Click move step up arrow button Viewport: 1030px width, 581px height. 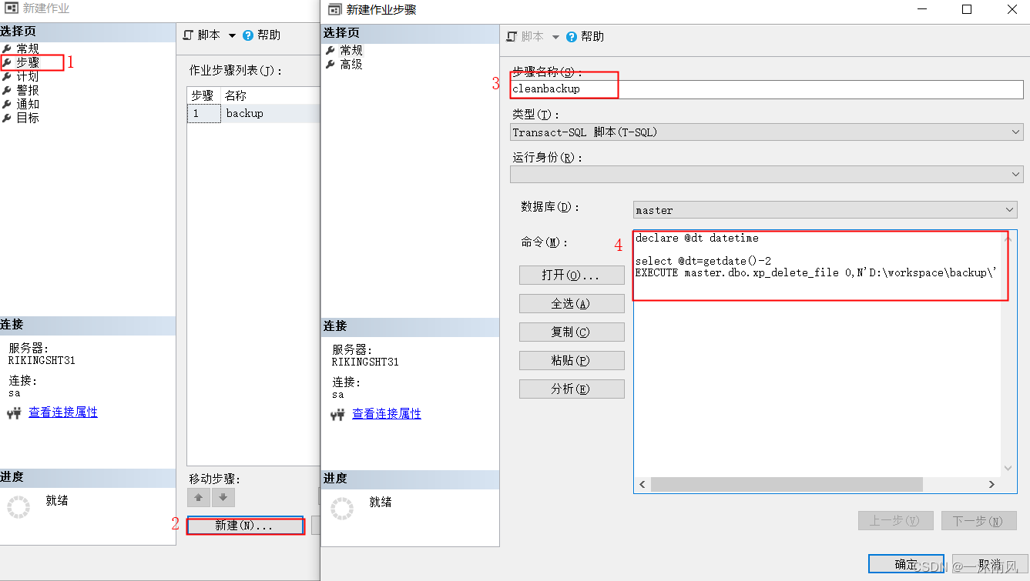pyautogui.click(x=199, y=497)
